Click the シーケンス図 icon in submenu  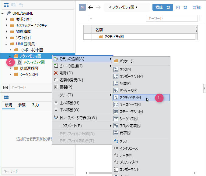click(116, 119)
